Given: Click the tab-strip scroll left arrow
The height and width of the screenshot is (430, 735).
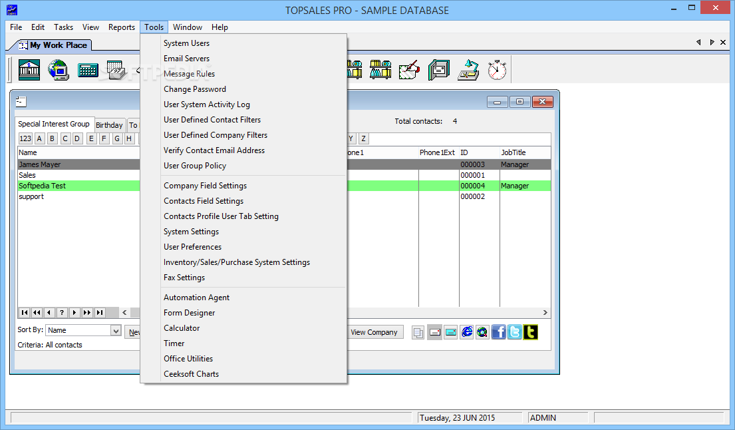Looking at the screenshot, I should coord(698,42).
